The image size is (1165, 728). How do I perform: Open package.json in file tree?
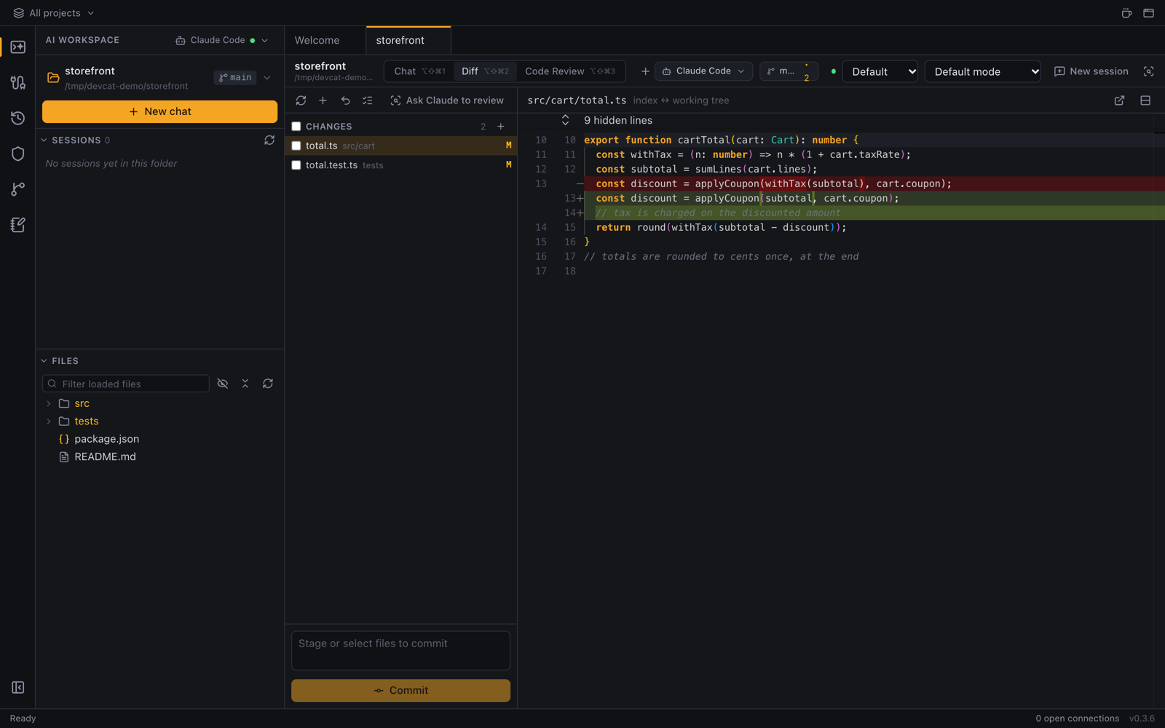point(106,439)
